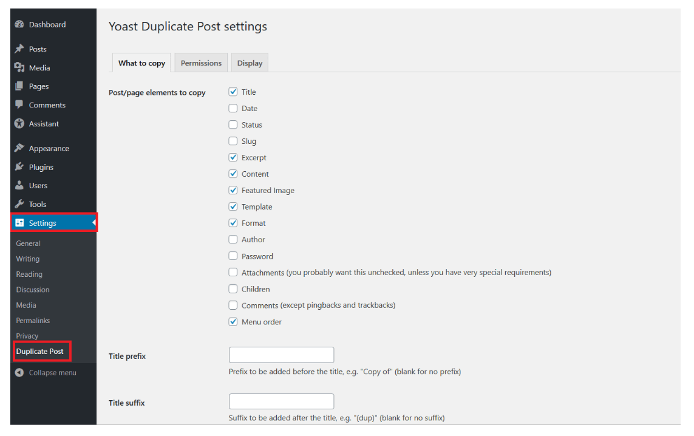Open Permalinks settings submenu link
This screenshot has width=694, height=436.
33,320
